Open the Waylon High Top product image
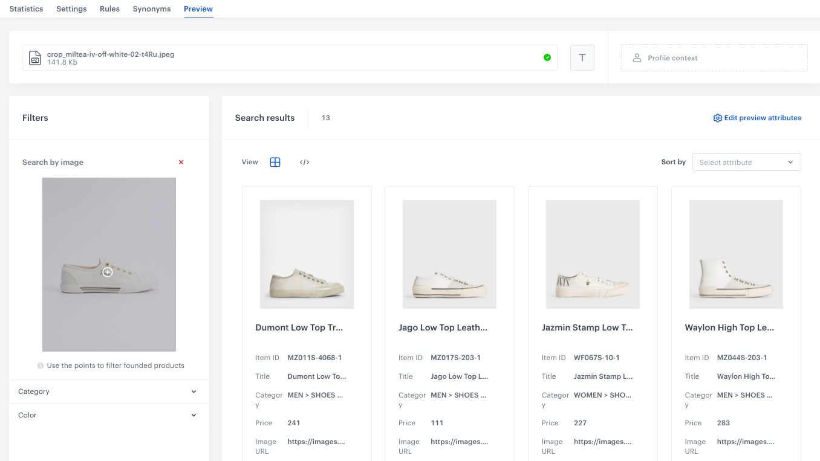This screenshot has height=461, width=820. point(736,254)
